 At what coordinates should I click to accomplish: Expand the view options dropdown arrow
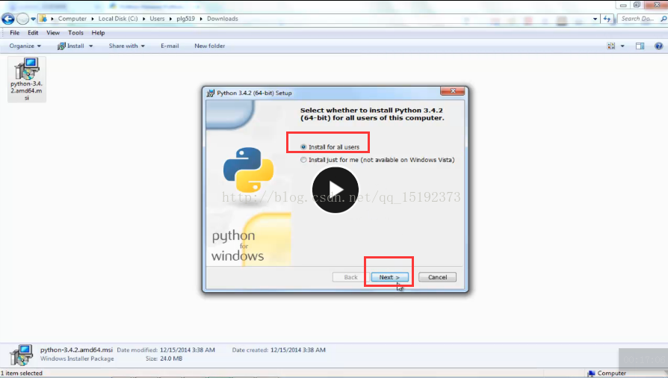click(x=622, y=46)
